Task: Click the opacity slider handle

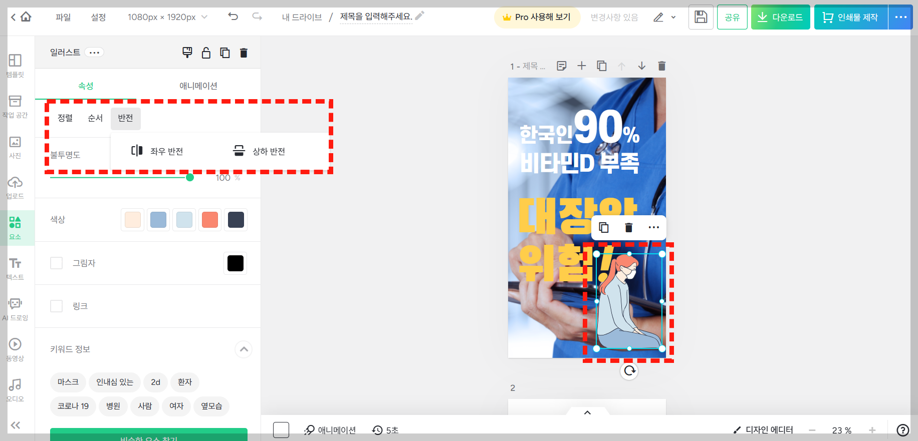Action: (190, 177)
